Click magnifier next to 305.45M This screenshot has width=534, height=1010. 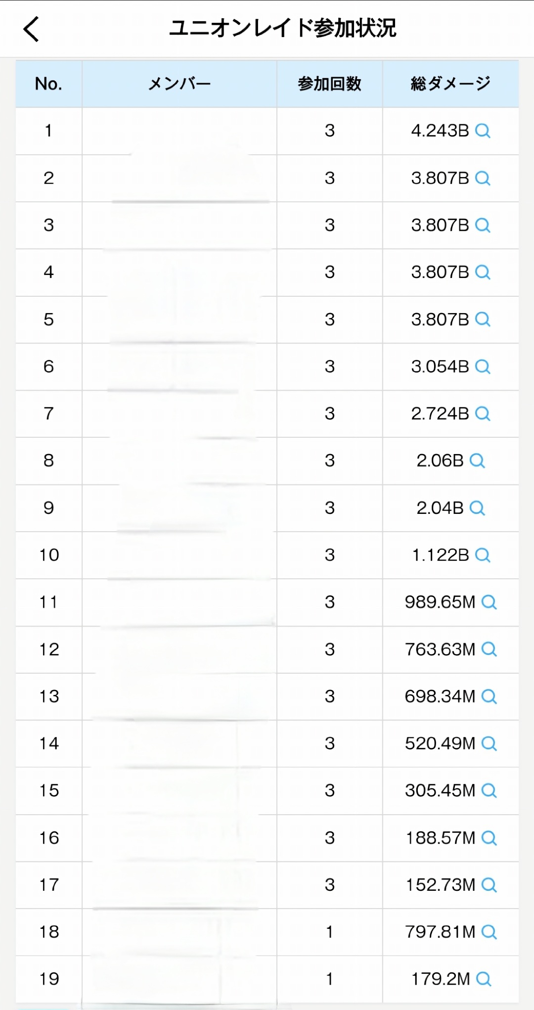489,791
